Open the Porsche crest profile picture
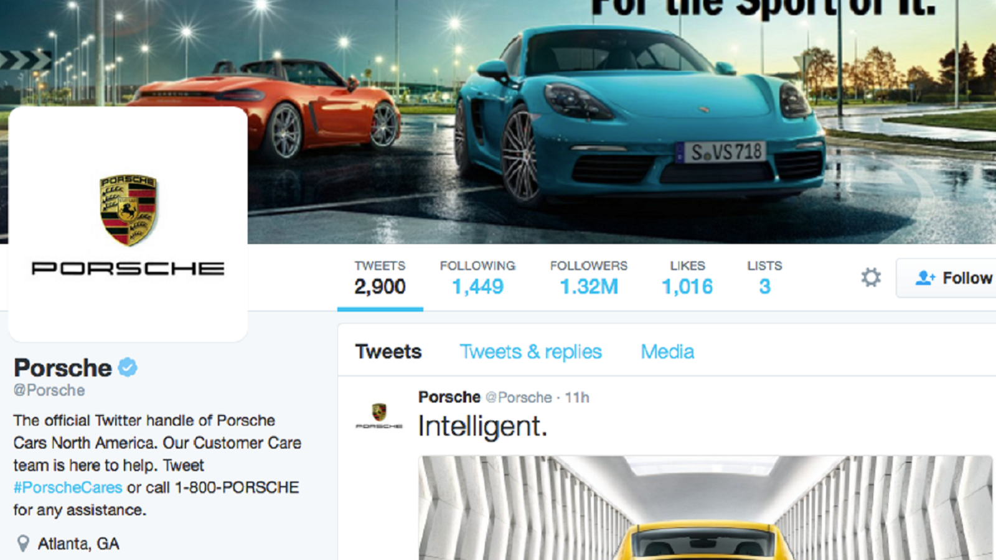The height and width of the screenshot is (560, 996). pyautogui.click(x=128, y=224)
